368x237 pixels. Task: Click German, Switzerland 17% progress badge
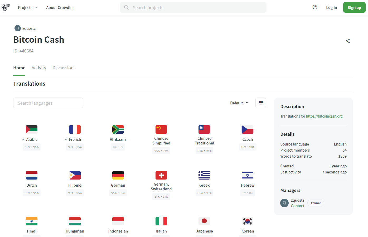click(x=161, y=197)
